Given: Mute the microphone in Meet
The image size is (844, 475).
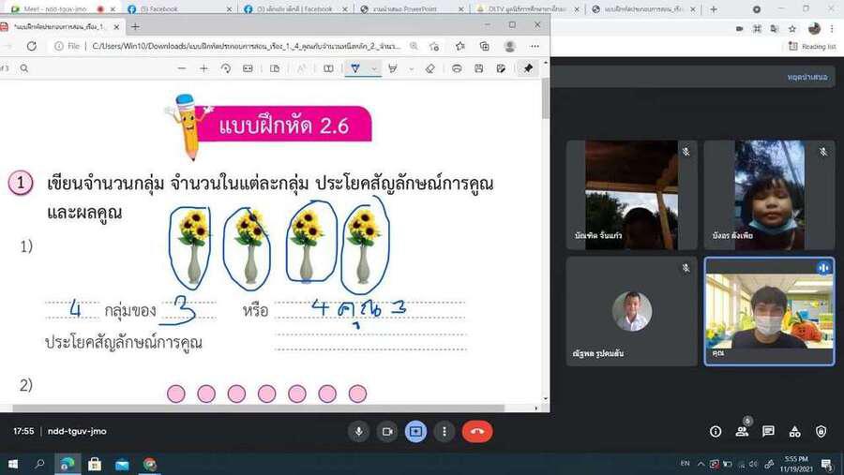Looking at the screenshot, I should [x=357, y=431].
